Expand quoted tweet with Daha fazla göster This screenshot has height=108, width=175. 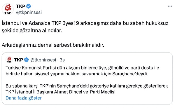click(24, 98)
